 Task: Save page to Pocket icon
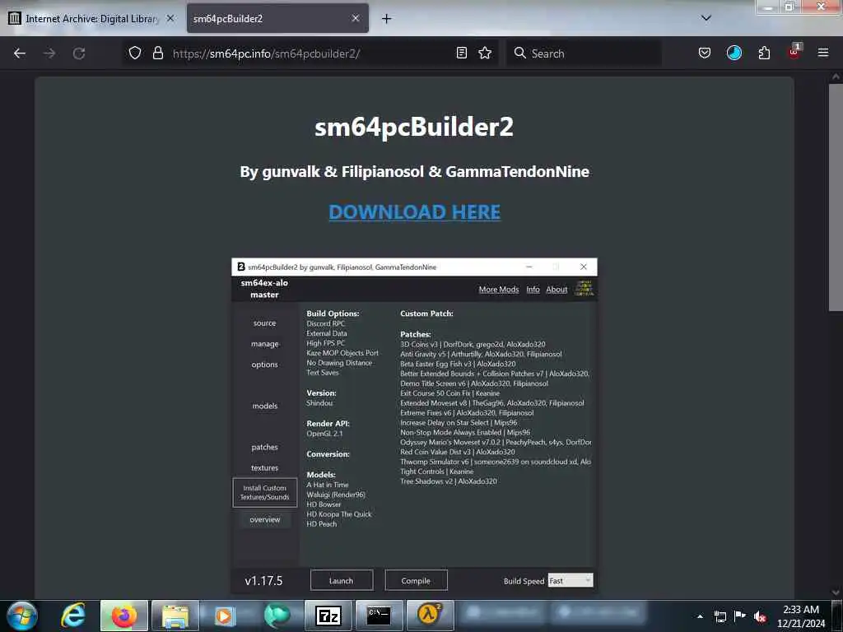point(705,53)
